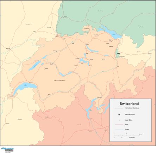Click the Glarus city label
The image size is (156, 153).
click(104, 59)
